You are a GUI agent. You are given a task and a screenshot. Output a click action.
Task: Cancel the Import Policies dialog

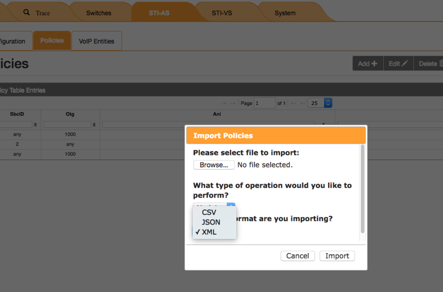297,256
